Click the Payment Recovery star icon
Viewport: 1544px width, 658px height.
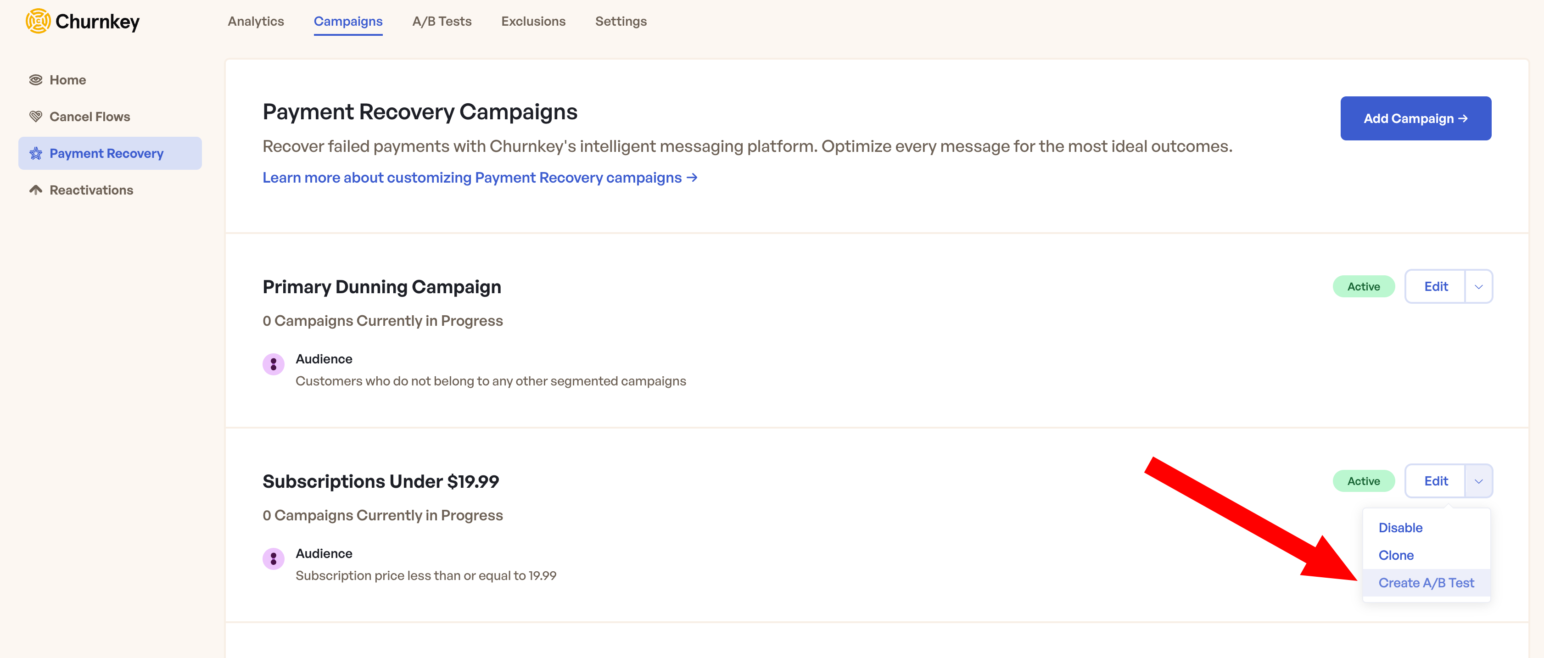(36, 153)
